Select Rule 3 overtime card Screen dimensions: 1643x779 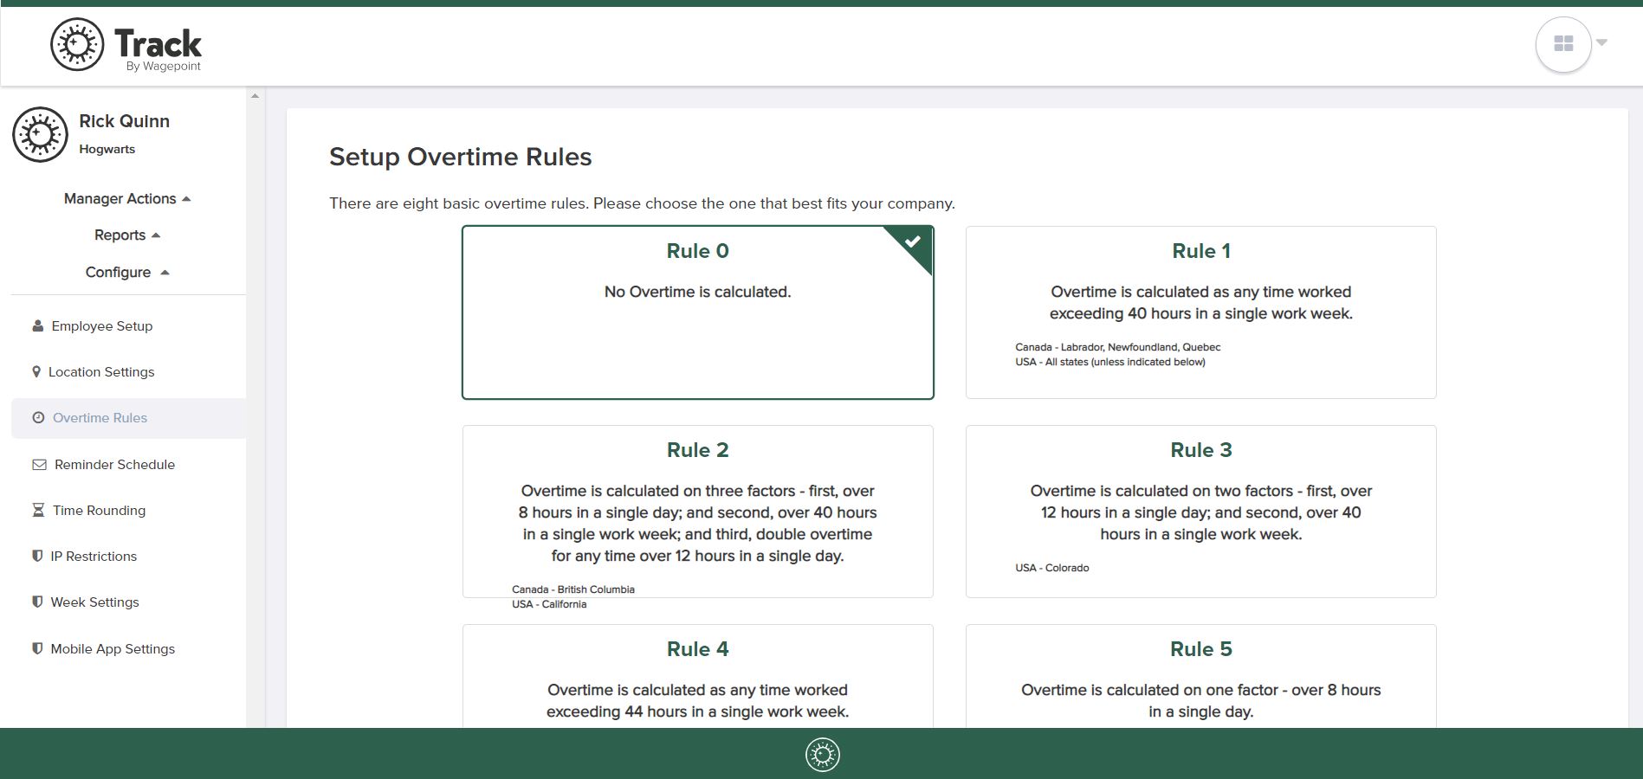click(x=1201, y=512)
